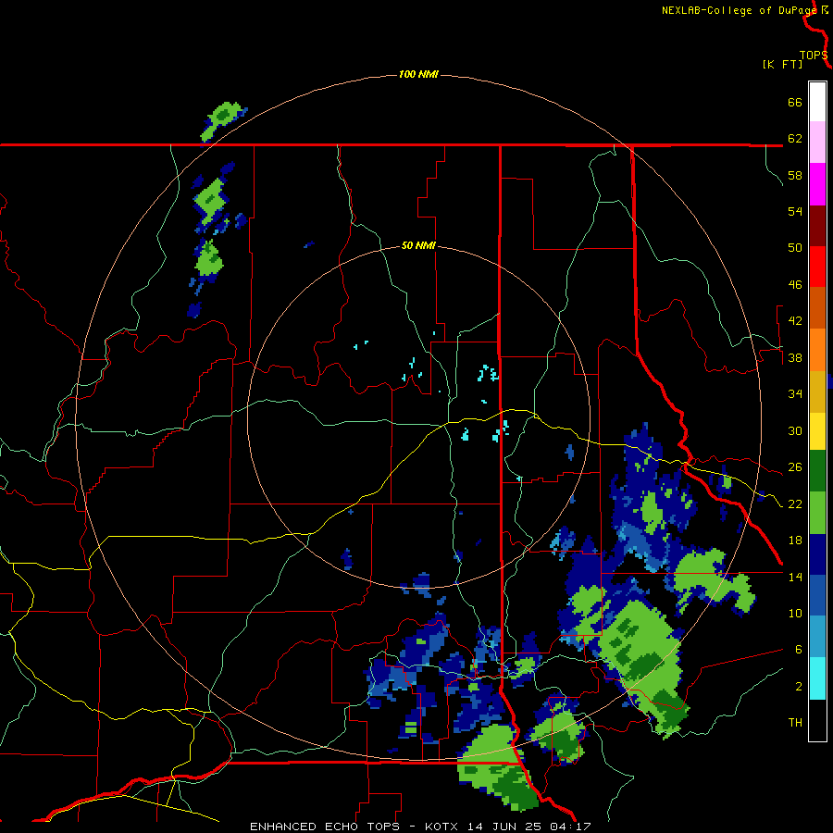Click the legend value 42
833x833 pixels.
point(795,321)
